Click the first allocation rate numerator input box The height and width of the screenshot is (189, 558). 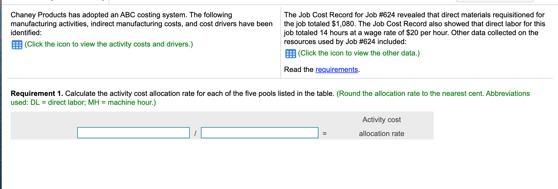pyautogui.click(x=133, y=133)
